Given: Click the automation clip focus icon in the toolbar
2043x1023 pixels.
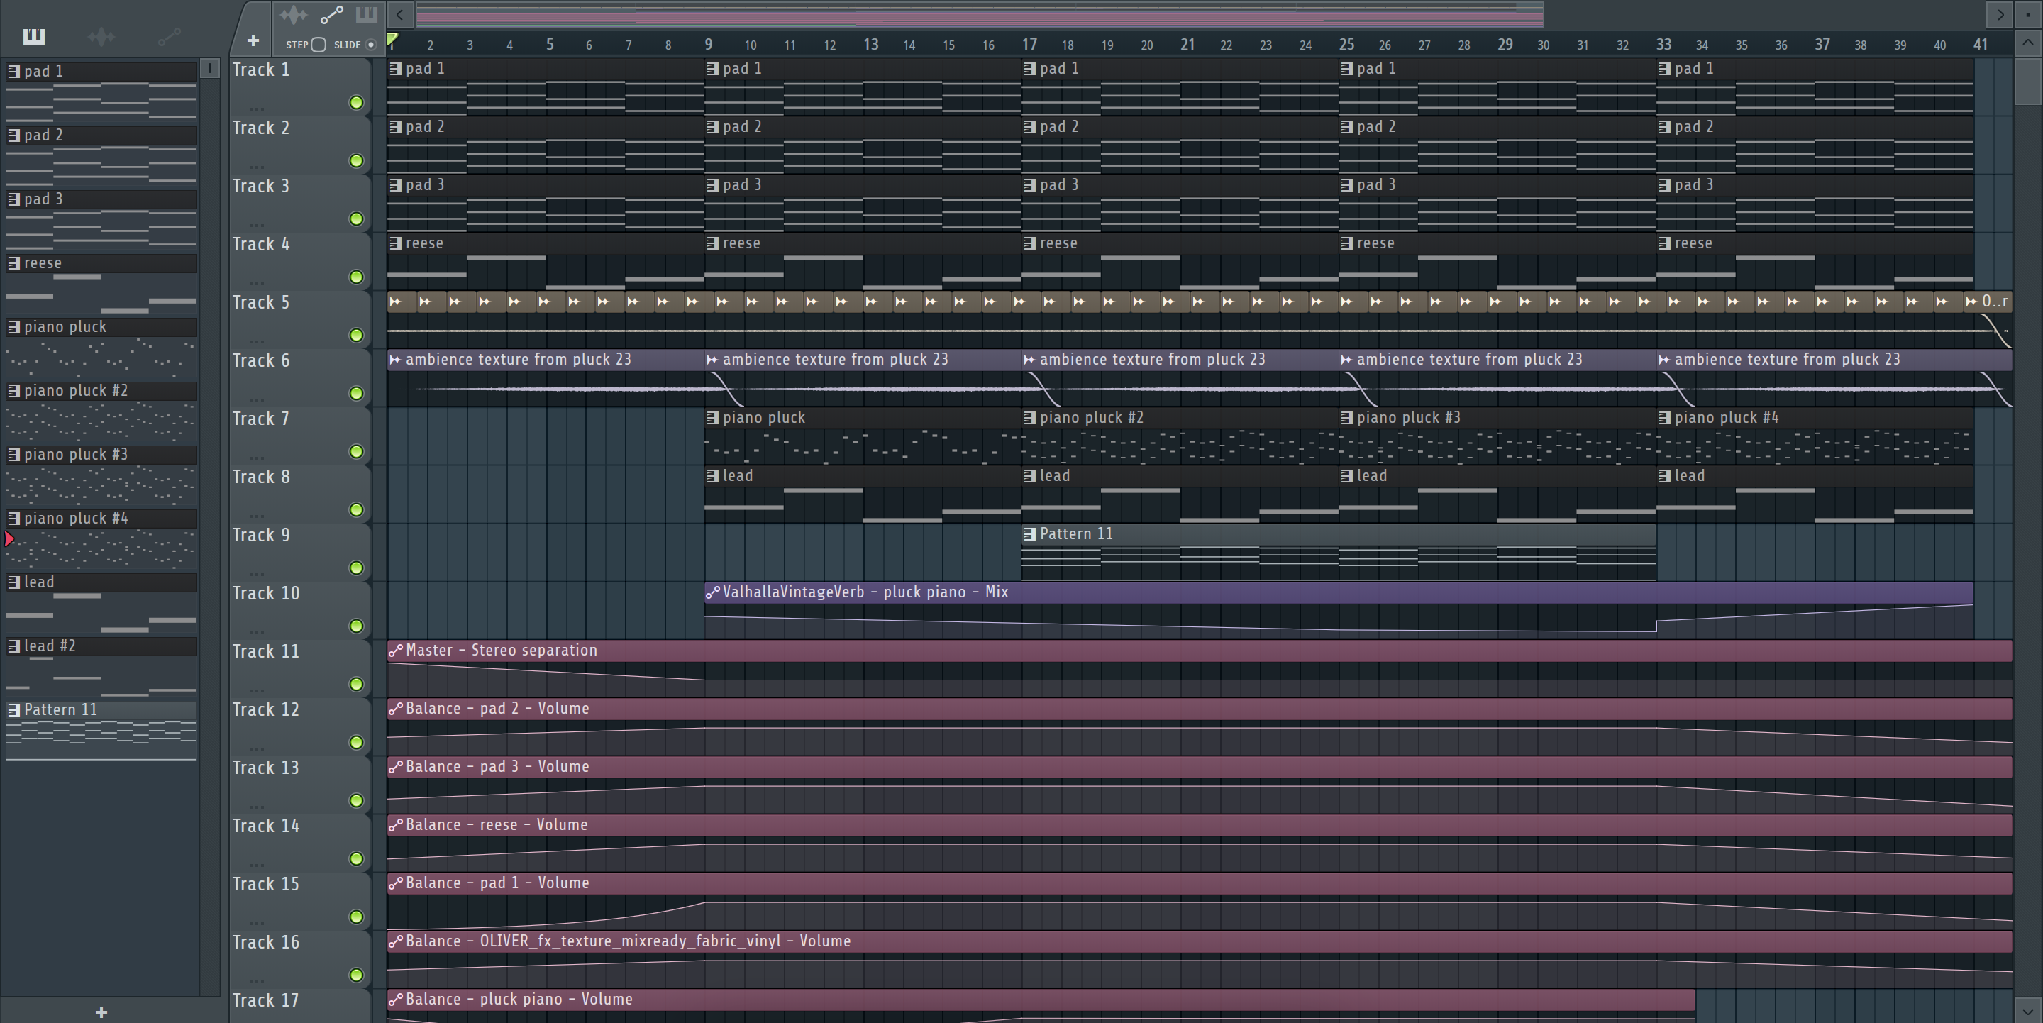Looking at the screenshot, I should pyautogui.click(x=331, y=15).
